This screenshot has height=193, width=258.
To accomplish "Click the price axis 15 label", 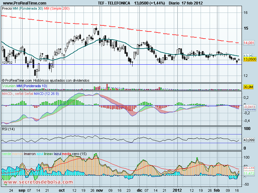I will tap(246, 28).
